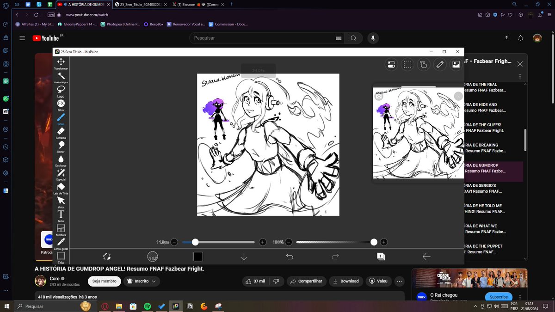Select the Lata de Tinta bucket tool

click(61, 188)
